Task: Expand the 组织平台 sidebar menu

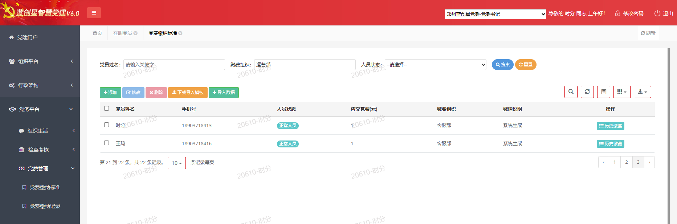Action: point(40,61)
